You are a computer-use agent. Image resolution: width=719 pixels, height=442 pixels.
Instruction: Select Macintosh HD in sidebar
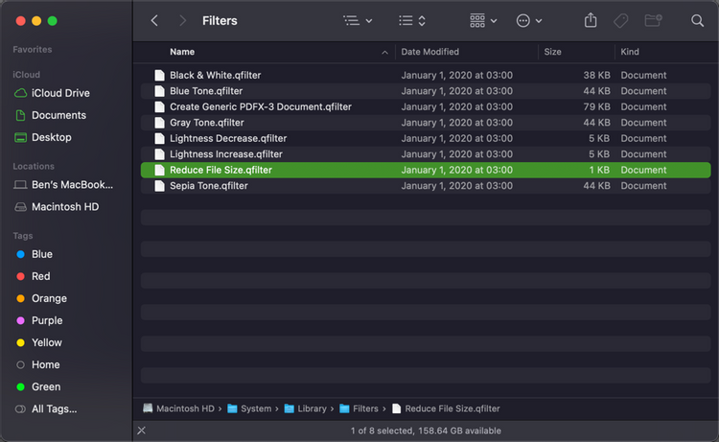click(65, 207)
